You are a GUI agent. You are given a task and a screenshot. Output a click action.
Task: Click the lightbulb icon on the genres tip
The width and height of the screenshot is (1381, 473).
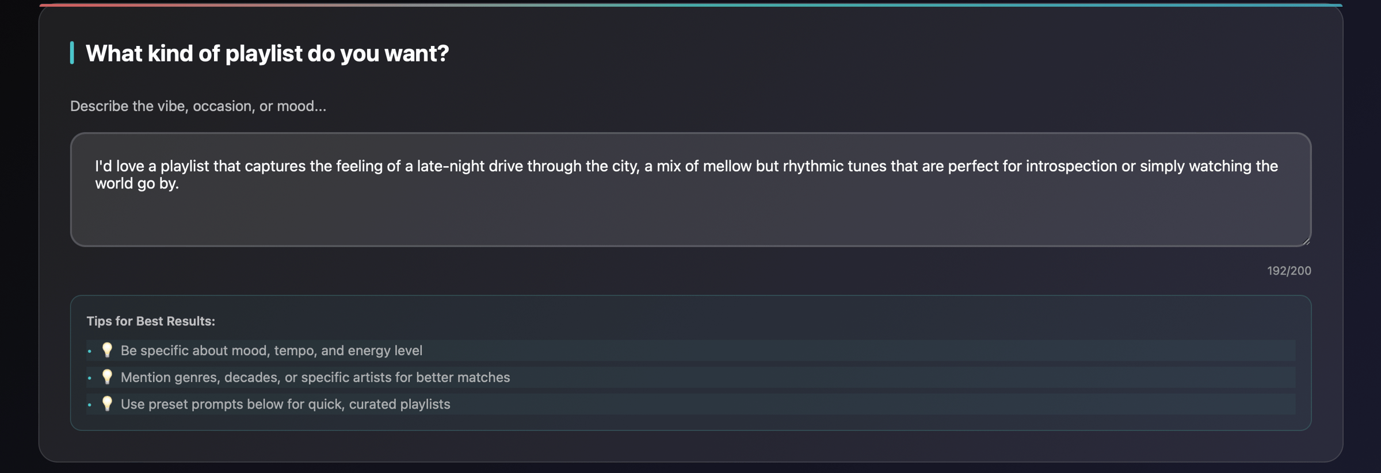[x=107, y=377]
